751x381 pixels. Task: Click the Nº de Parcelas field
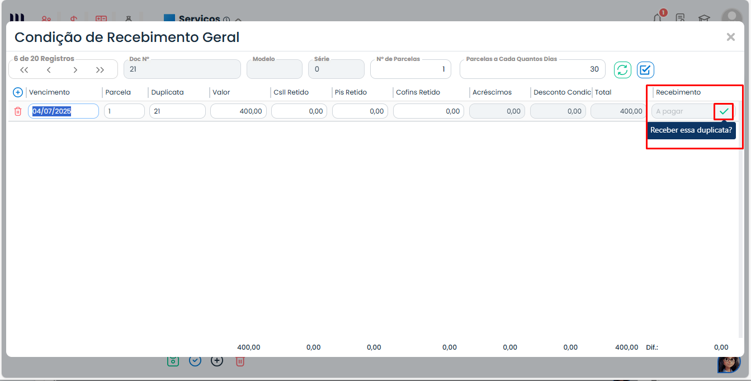(x=410, y=69)
